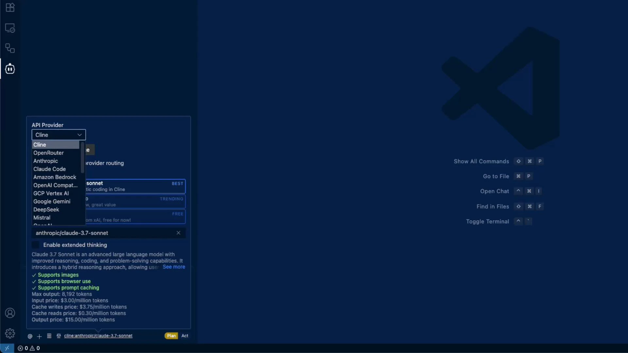Viewport: 628px width, 353px height.
Task: Select Anthropic from the provider list
Action: 45,161
